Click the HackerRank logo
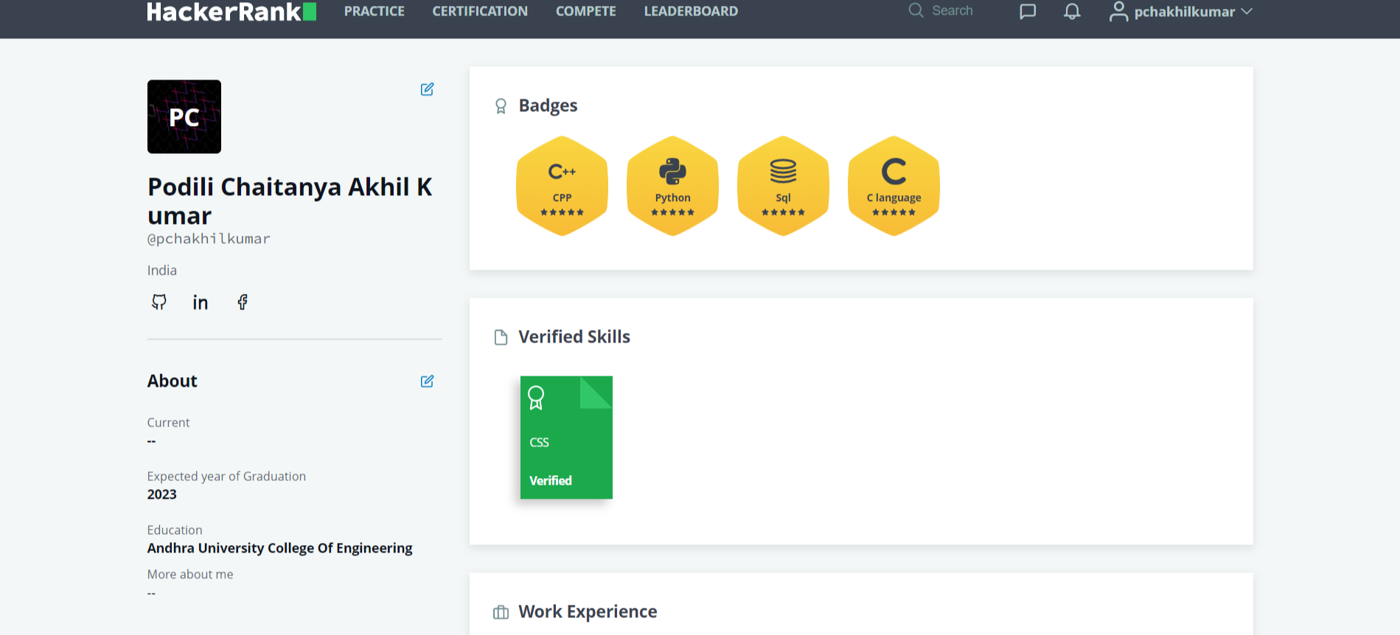 [x=231, y=12]
